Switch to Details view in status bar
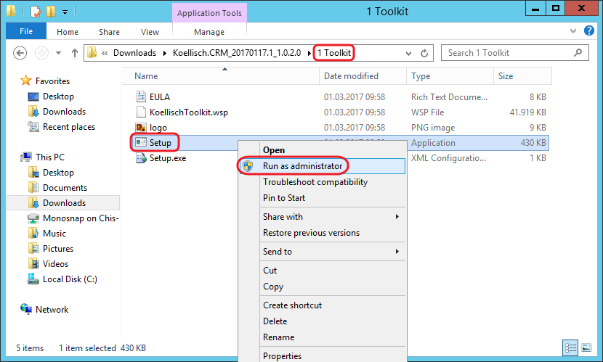 point(570,347)
